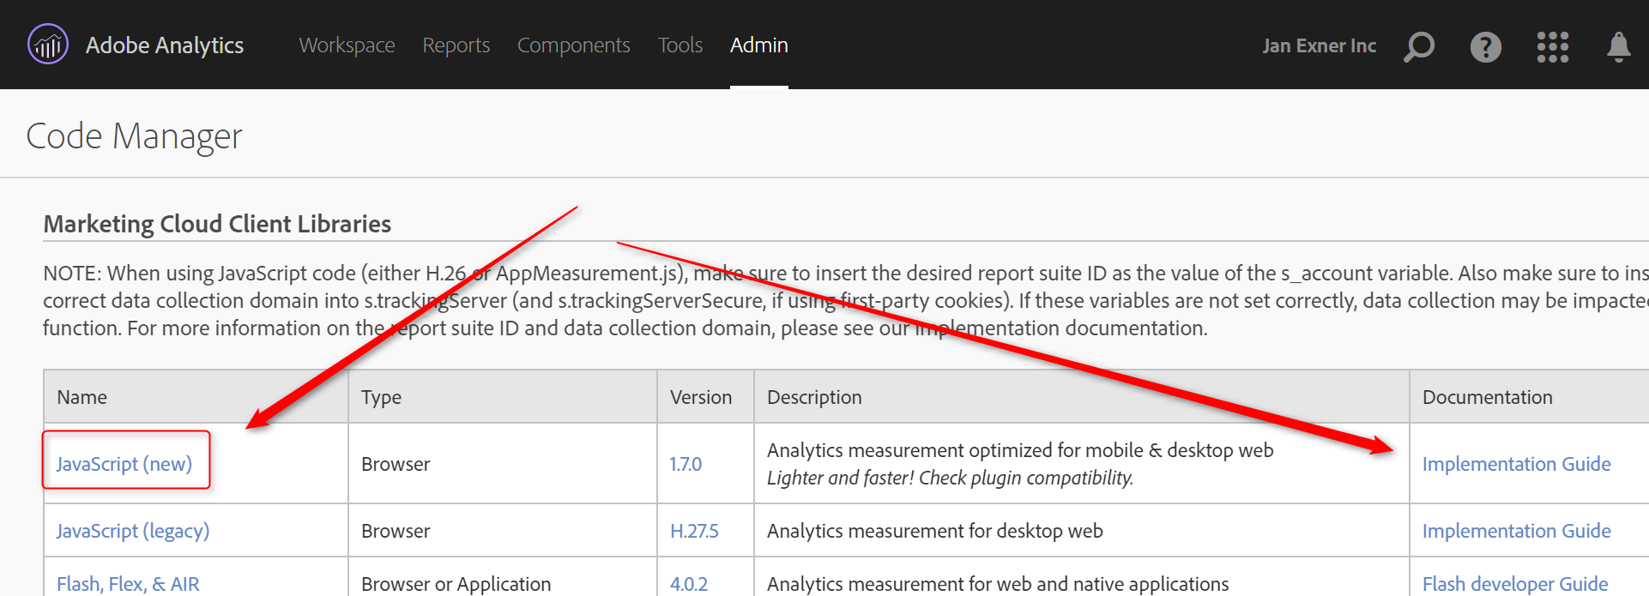The height and width of the screenshot is (596, 1649).
Task: Open the search magnifier icon
Action: pos(1419,46)
